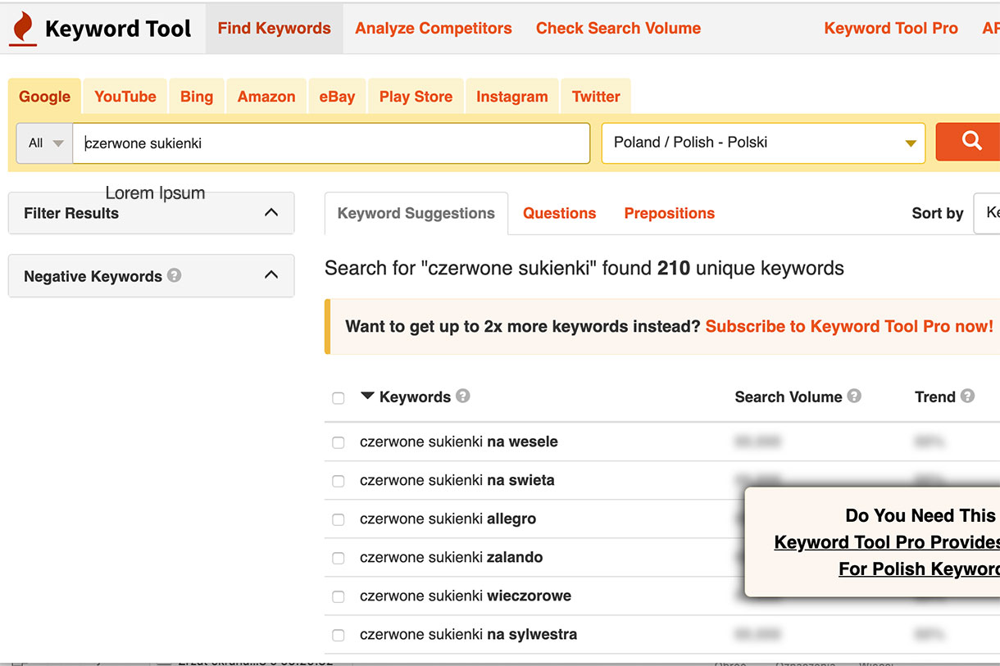The height and width of the screenshot is (666, 1000).
Task: Open help icon beside Keywords column header
Action: pos(463,396)
